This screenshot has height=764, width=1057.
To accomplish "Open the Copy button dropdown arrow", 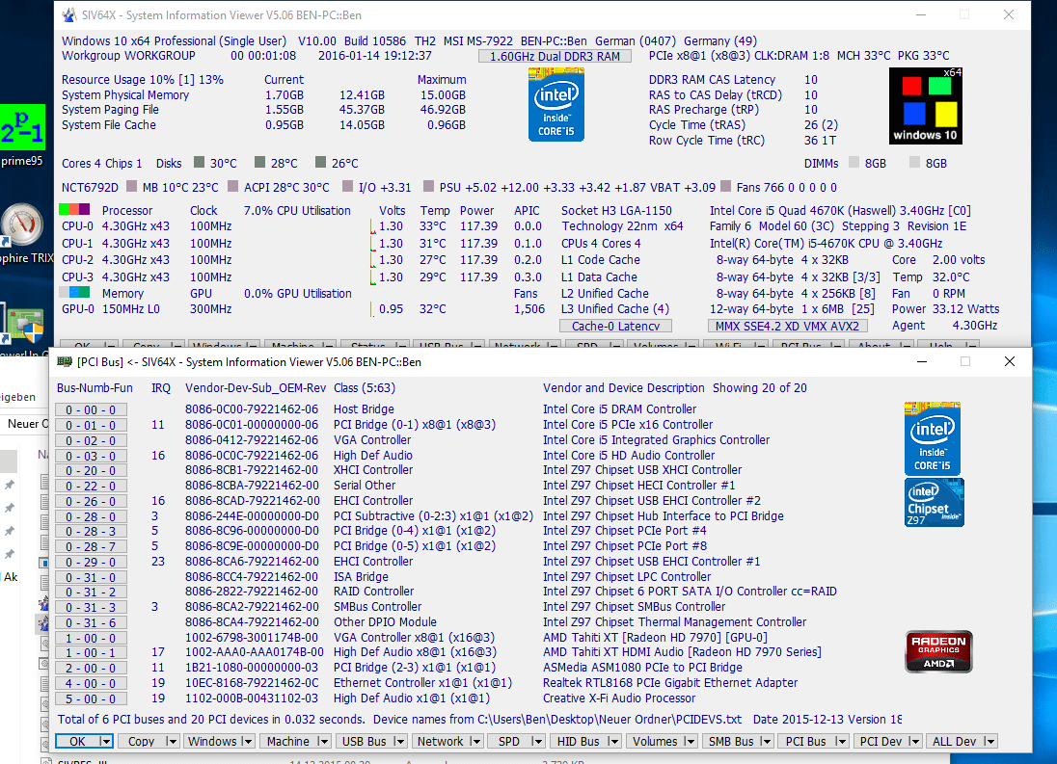I will pos(172,741).
